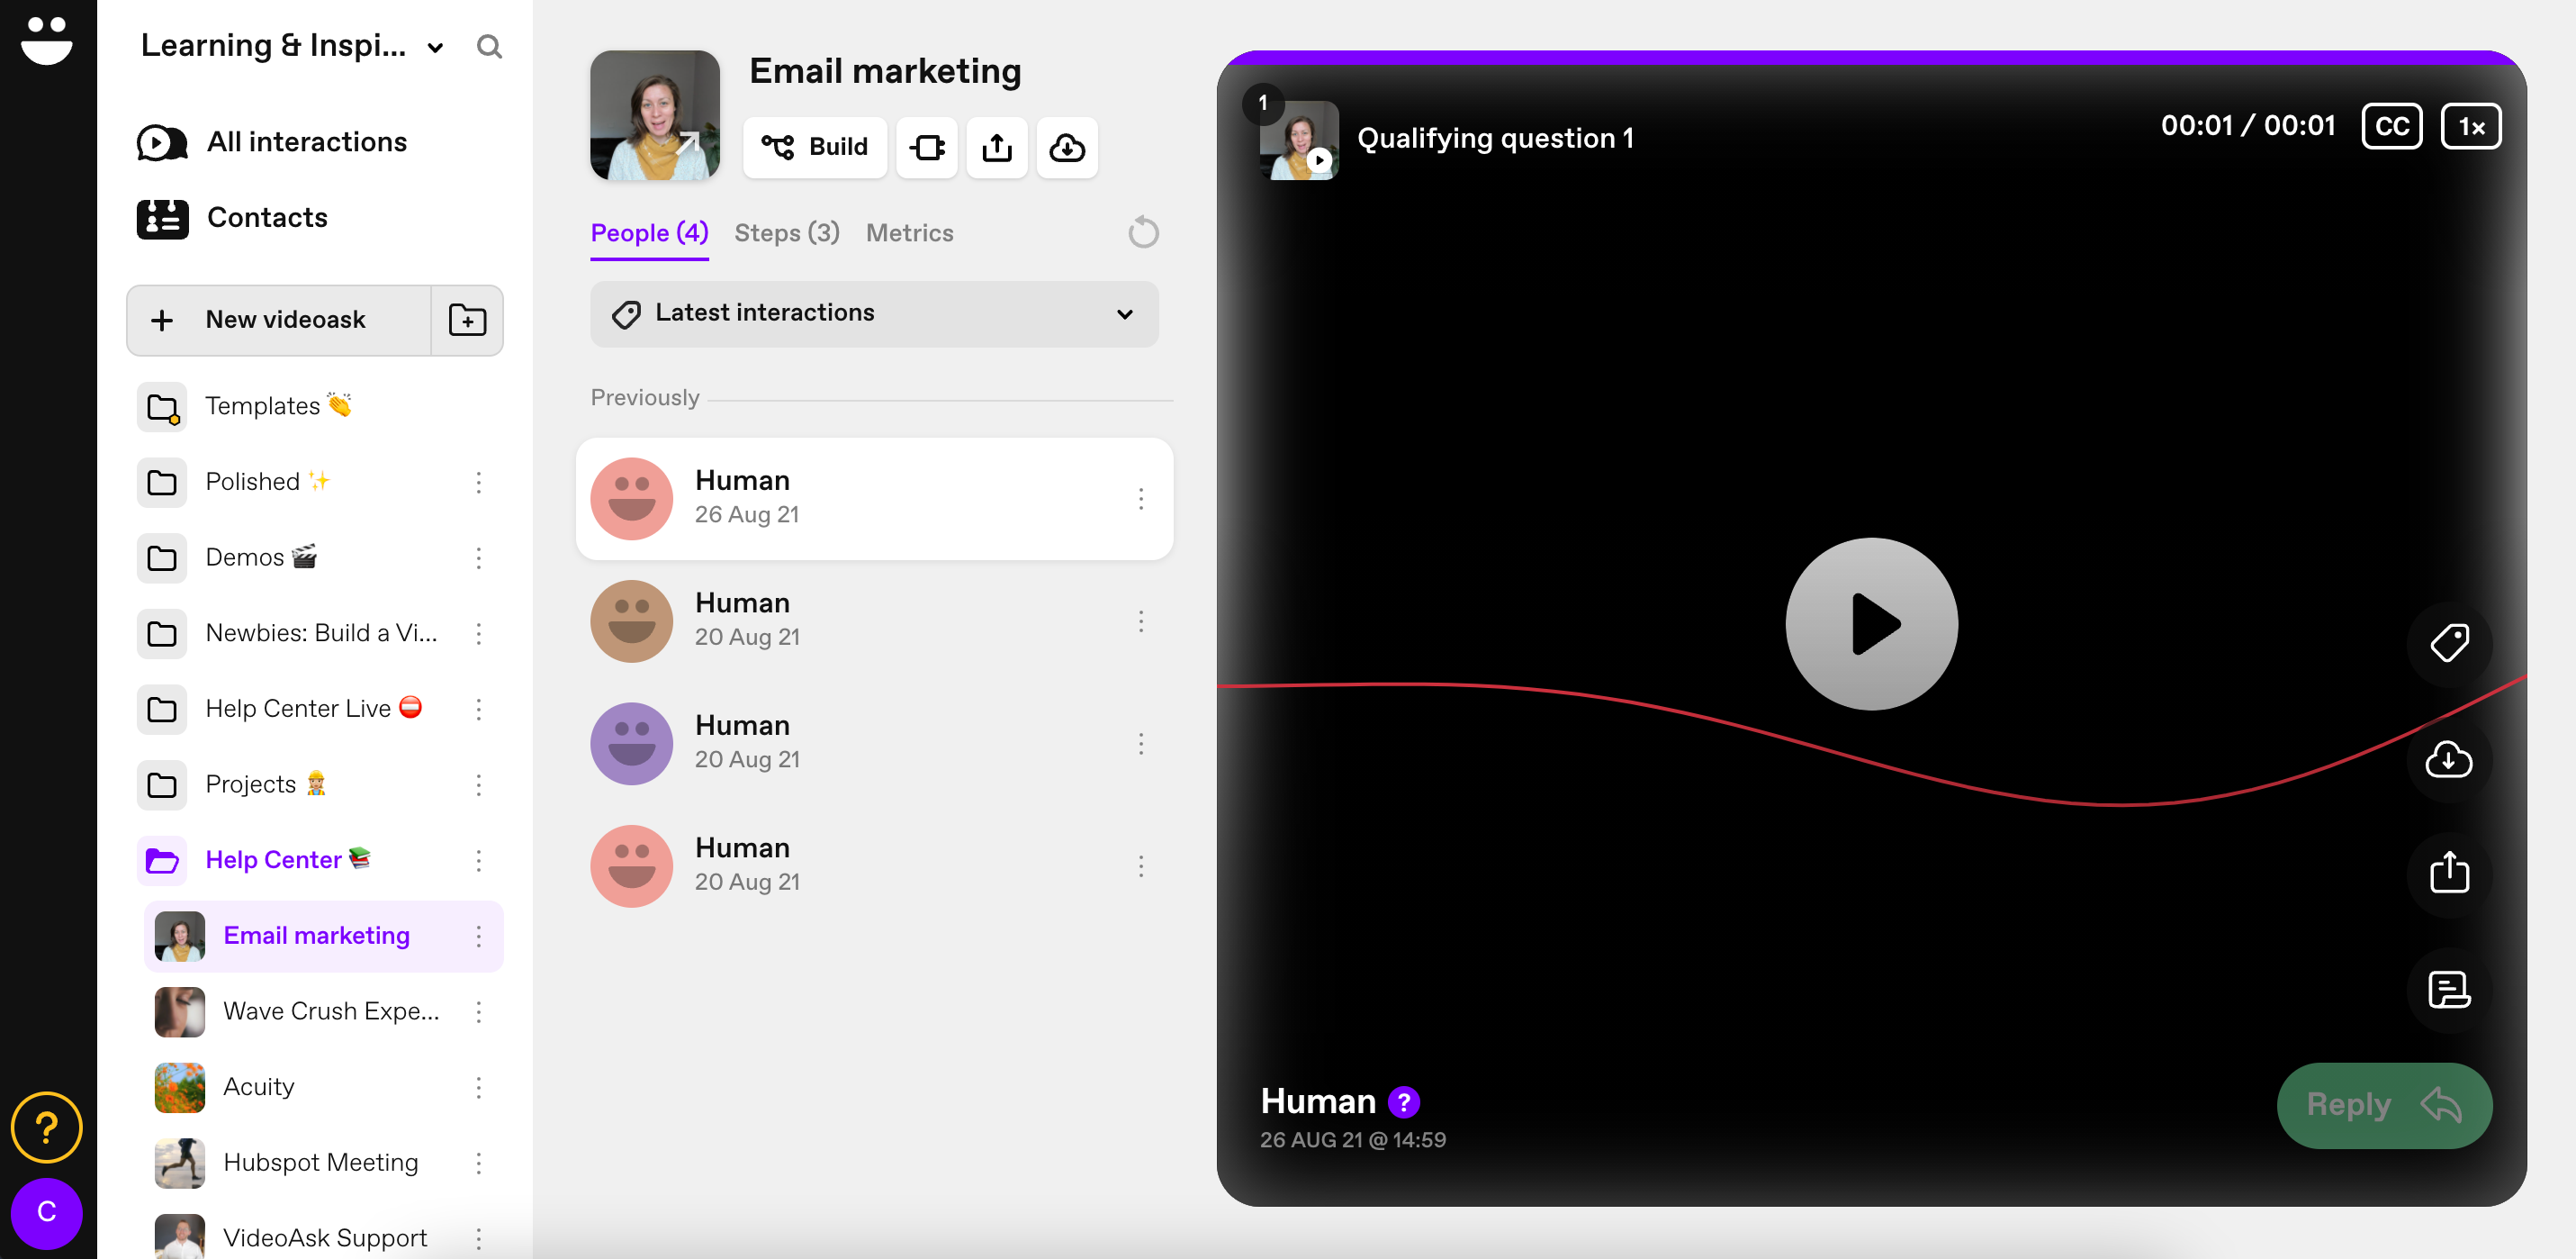Screen dimensions: 2576x1259
Task: Click the tag icon in video player
Action: 2448,644
